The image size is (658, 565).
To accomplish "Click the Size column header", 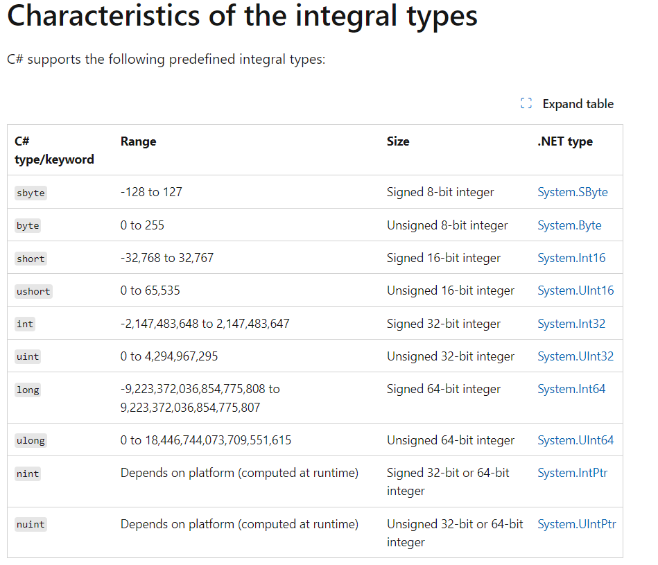I will (x=398, y=141).
